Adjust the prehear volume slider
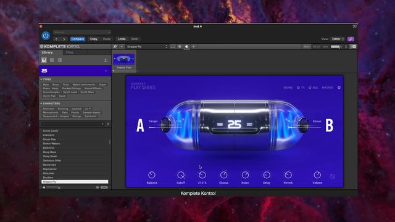395x222 pixels. 53,187
